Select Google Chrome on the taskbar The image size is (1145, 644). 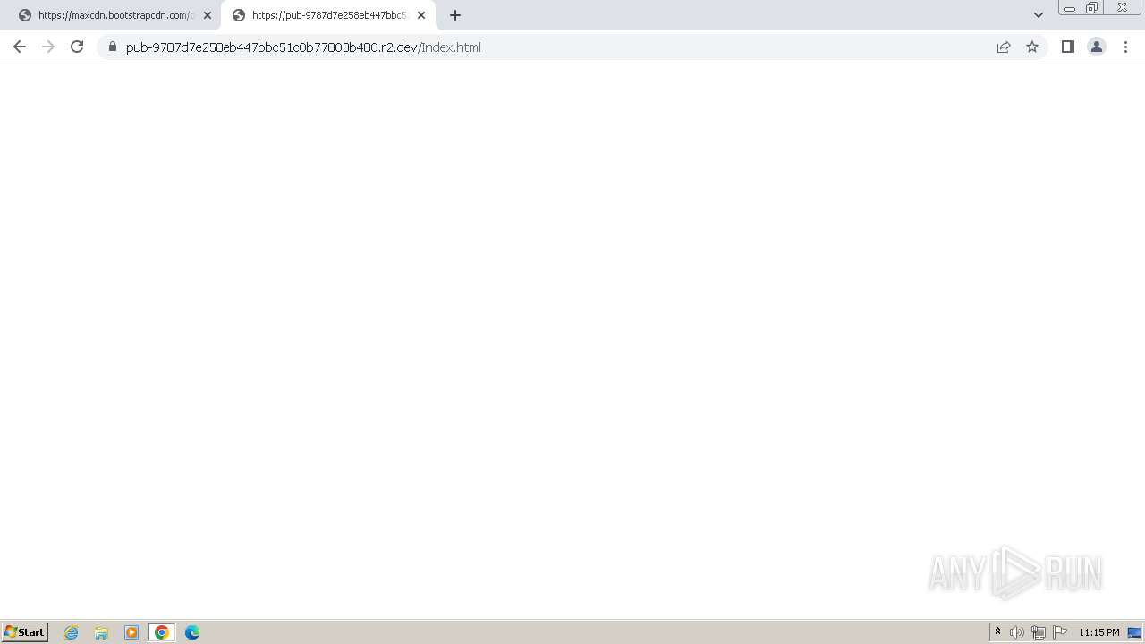pos(162,632)
